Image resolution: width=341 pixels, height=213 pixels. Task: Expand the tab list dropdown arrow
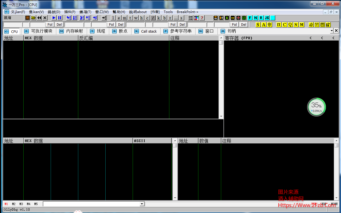pyautogui.click(x=332, y=31)
